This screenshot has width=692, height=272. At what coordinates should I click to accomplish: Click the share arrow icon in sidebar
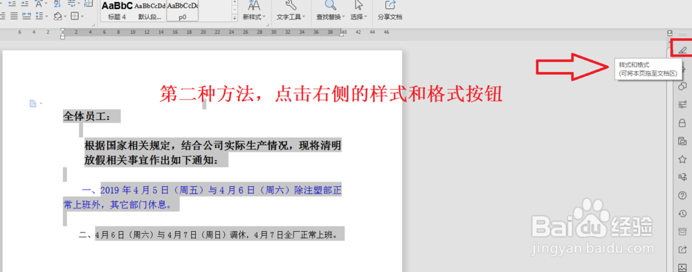click(x=682, y=249)
